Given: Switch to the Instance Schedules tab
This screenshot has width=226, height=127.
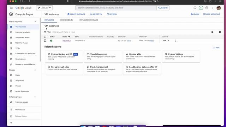Looking at the screenshot, I should tap(89, 20).
